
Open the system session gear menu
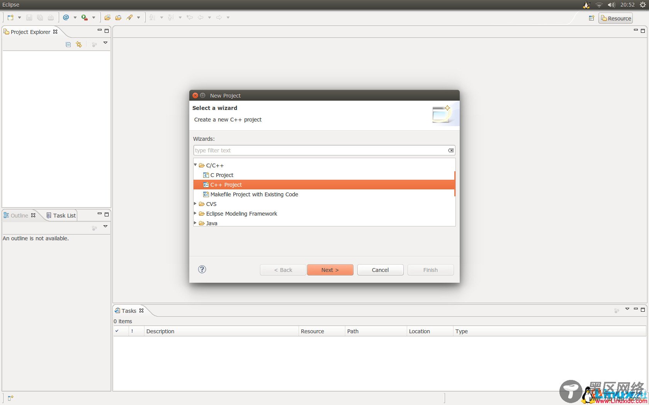[643, 5]
